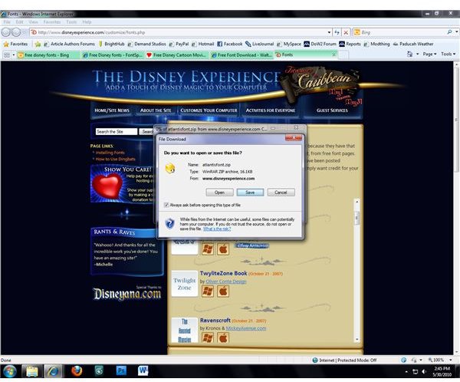This screenshot has width=460, height=382.
Task: Expand the Page menu dropdown
Action: point(429,54)
